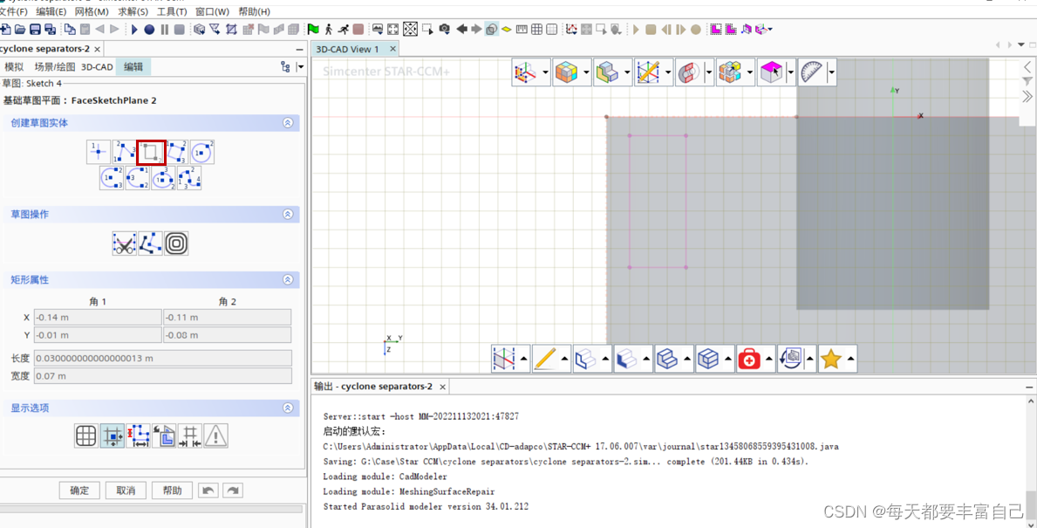Viewport: 1037px width, 528px height.
Task: Open the 文件(F) menu
Action: click(13, 12)
